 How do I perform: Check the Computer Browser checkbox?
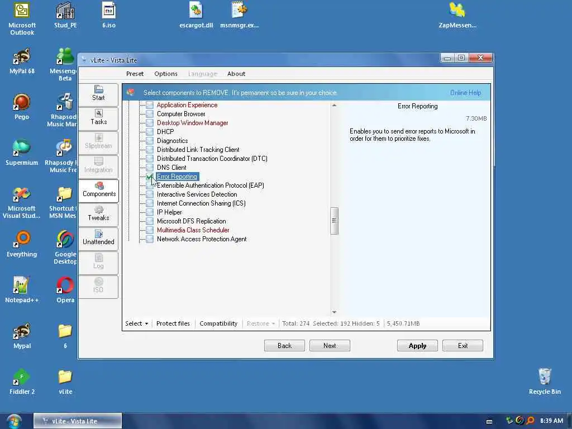pyautogui.click(x=150, y=114)
